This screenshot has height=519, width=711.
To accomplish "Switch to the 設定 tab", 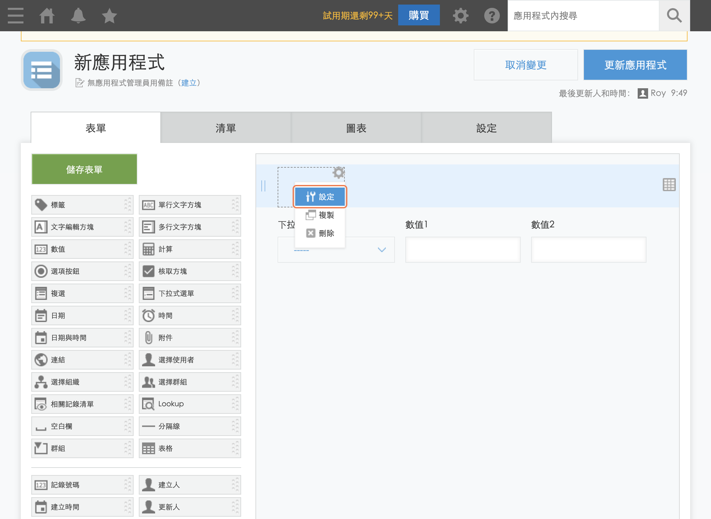I will point(486,128).
